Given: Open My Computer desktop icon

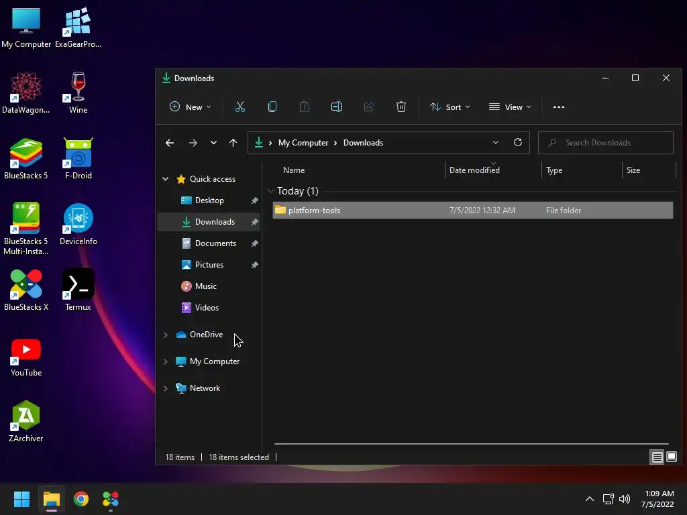Looking at the screenshot, I should click(x=26, y=27).
